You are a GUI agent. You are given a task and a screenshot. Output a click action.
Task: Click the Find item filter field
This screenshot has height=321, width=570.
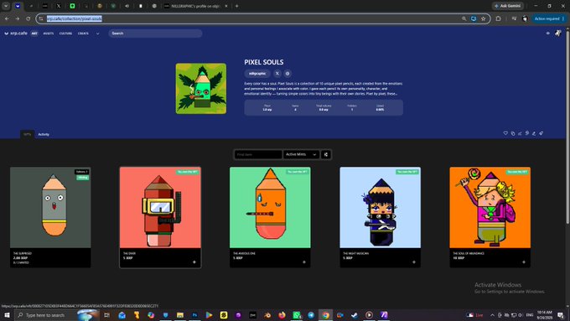(258, 154)
